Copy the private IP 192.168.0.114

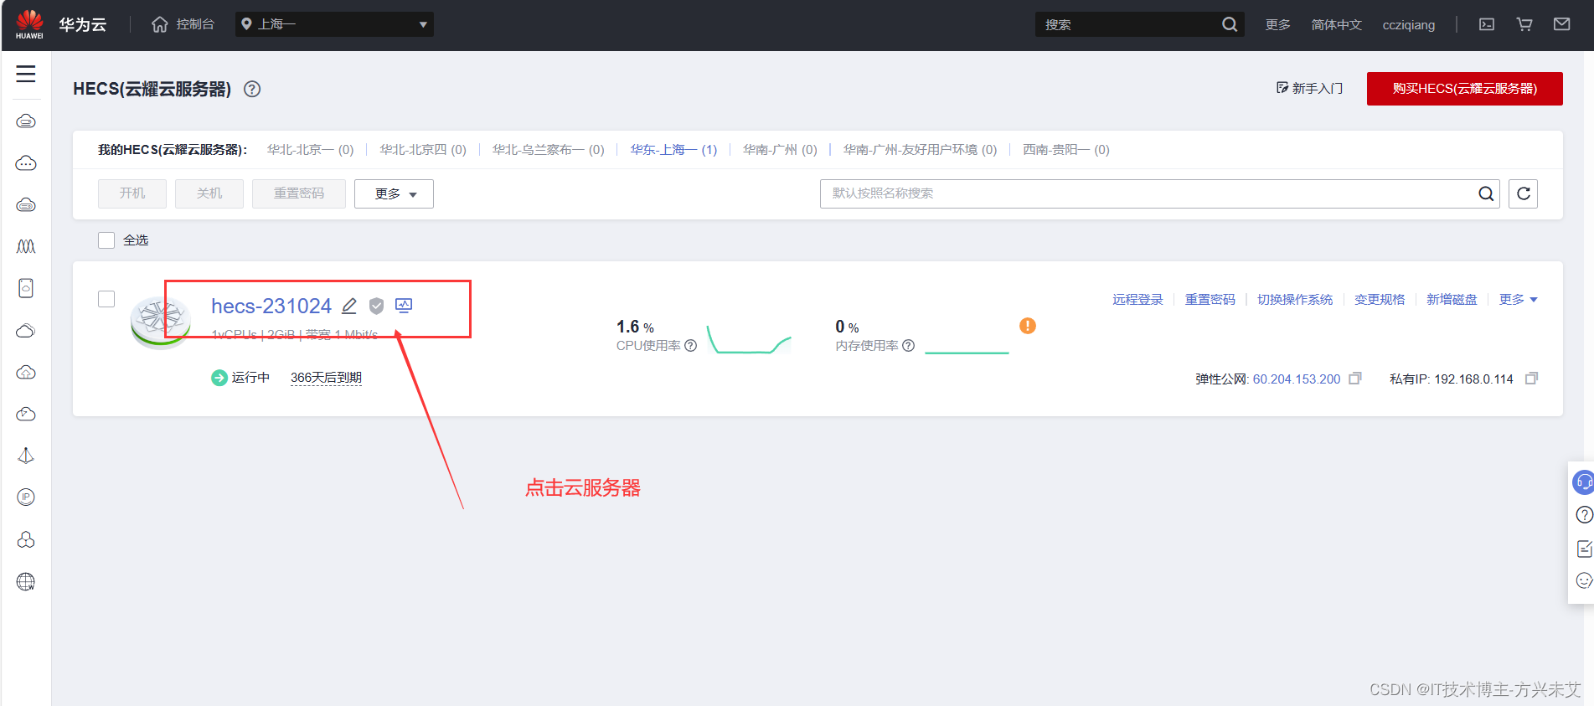coord(1531,379)
